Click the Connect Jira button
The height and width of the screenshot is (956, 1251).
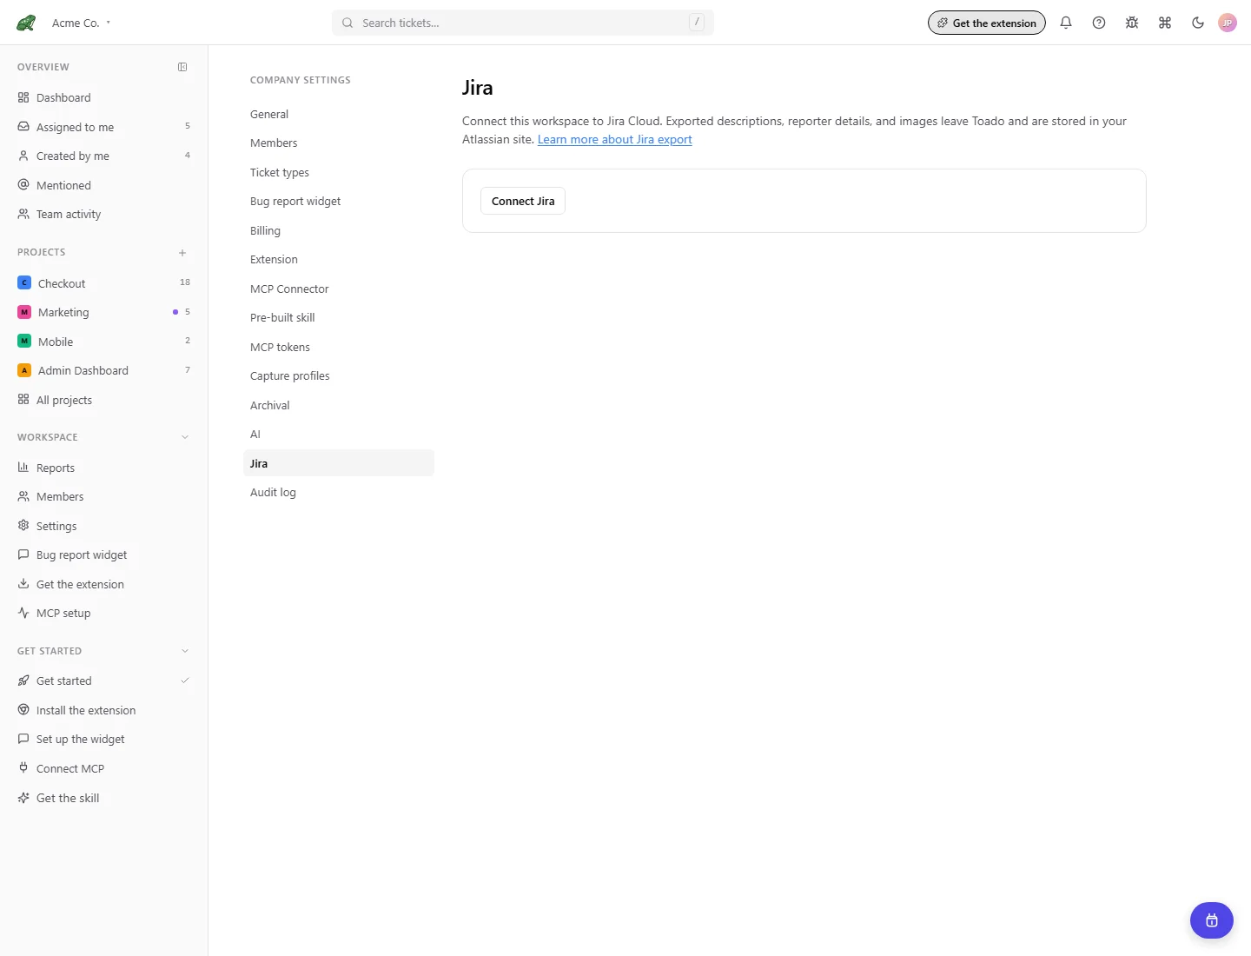coord(523,201)
